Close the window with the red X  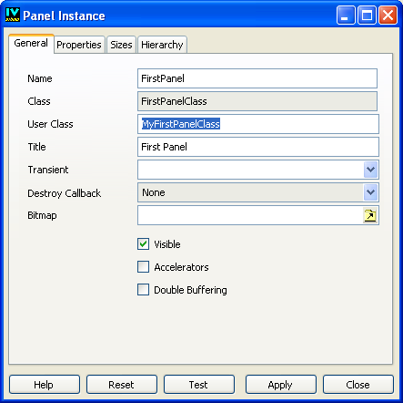(388, 15)
